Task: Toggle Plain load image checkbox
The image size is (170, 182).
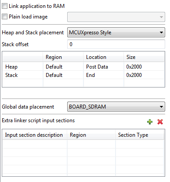Action: pos(4,17)
